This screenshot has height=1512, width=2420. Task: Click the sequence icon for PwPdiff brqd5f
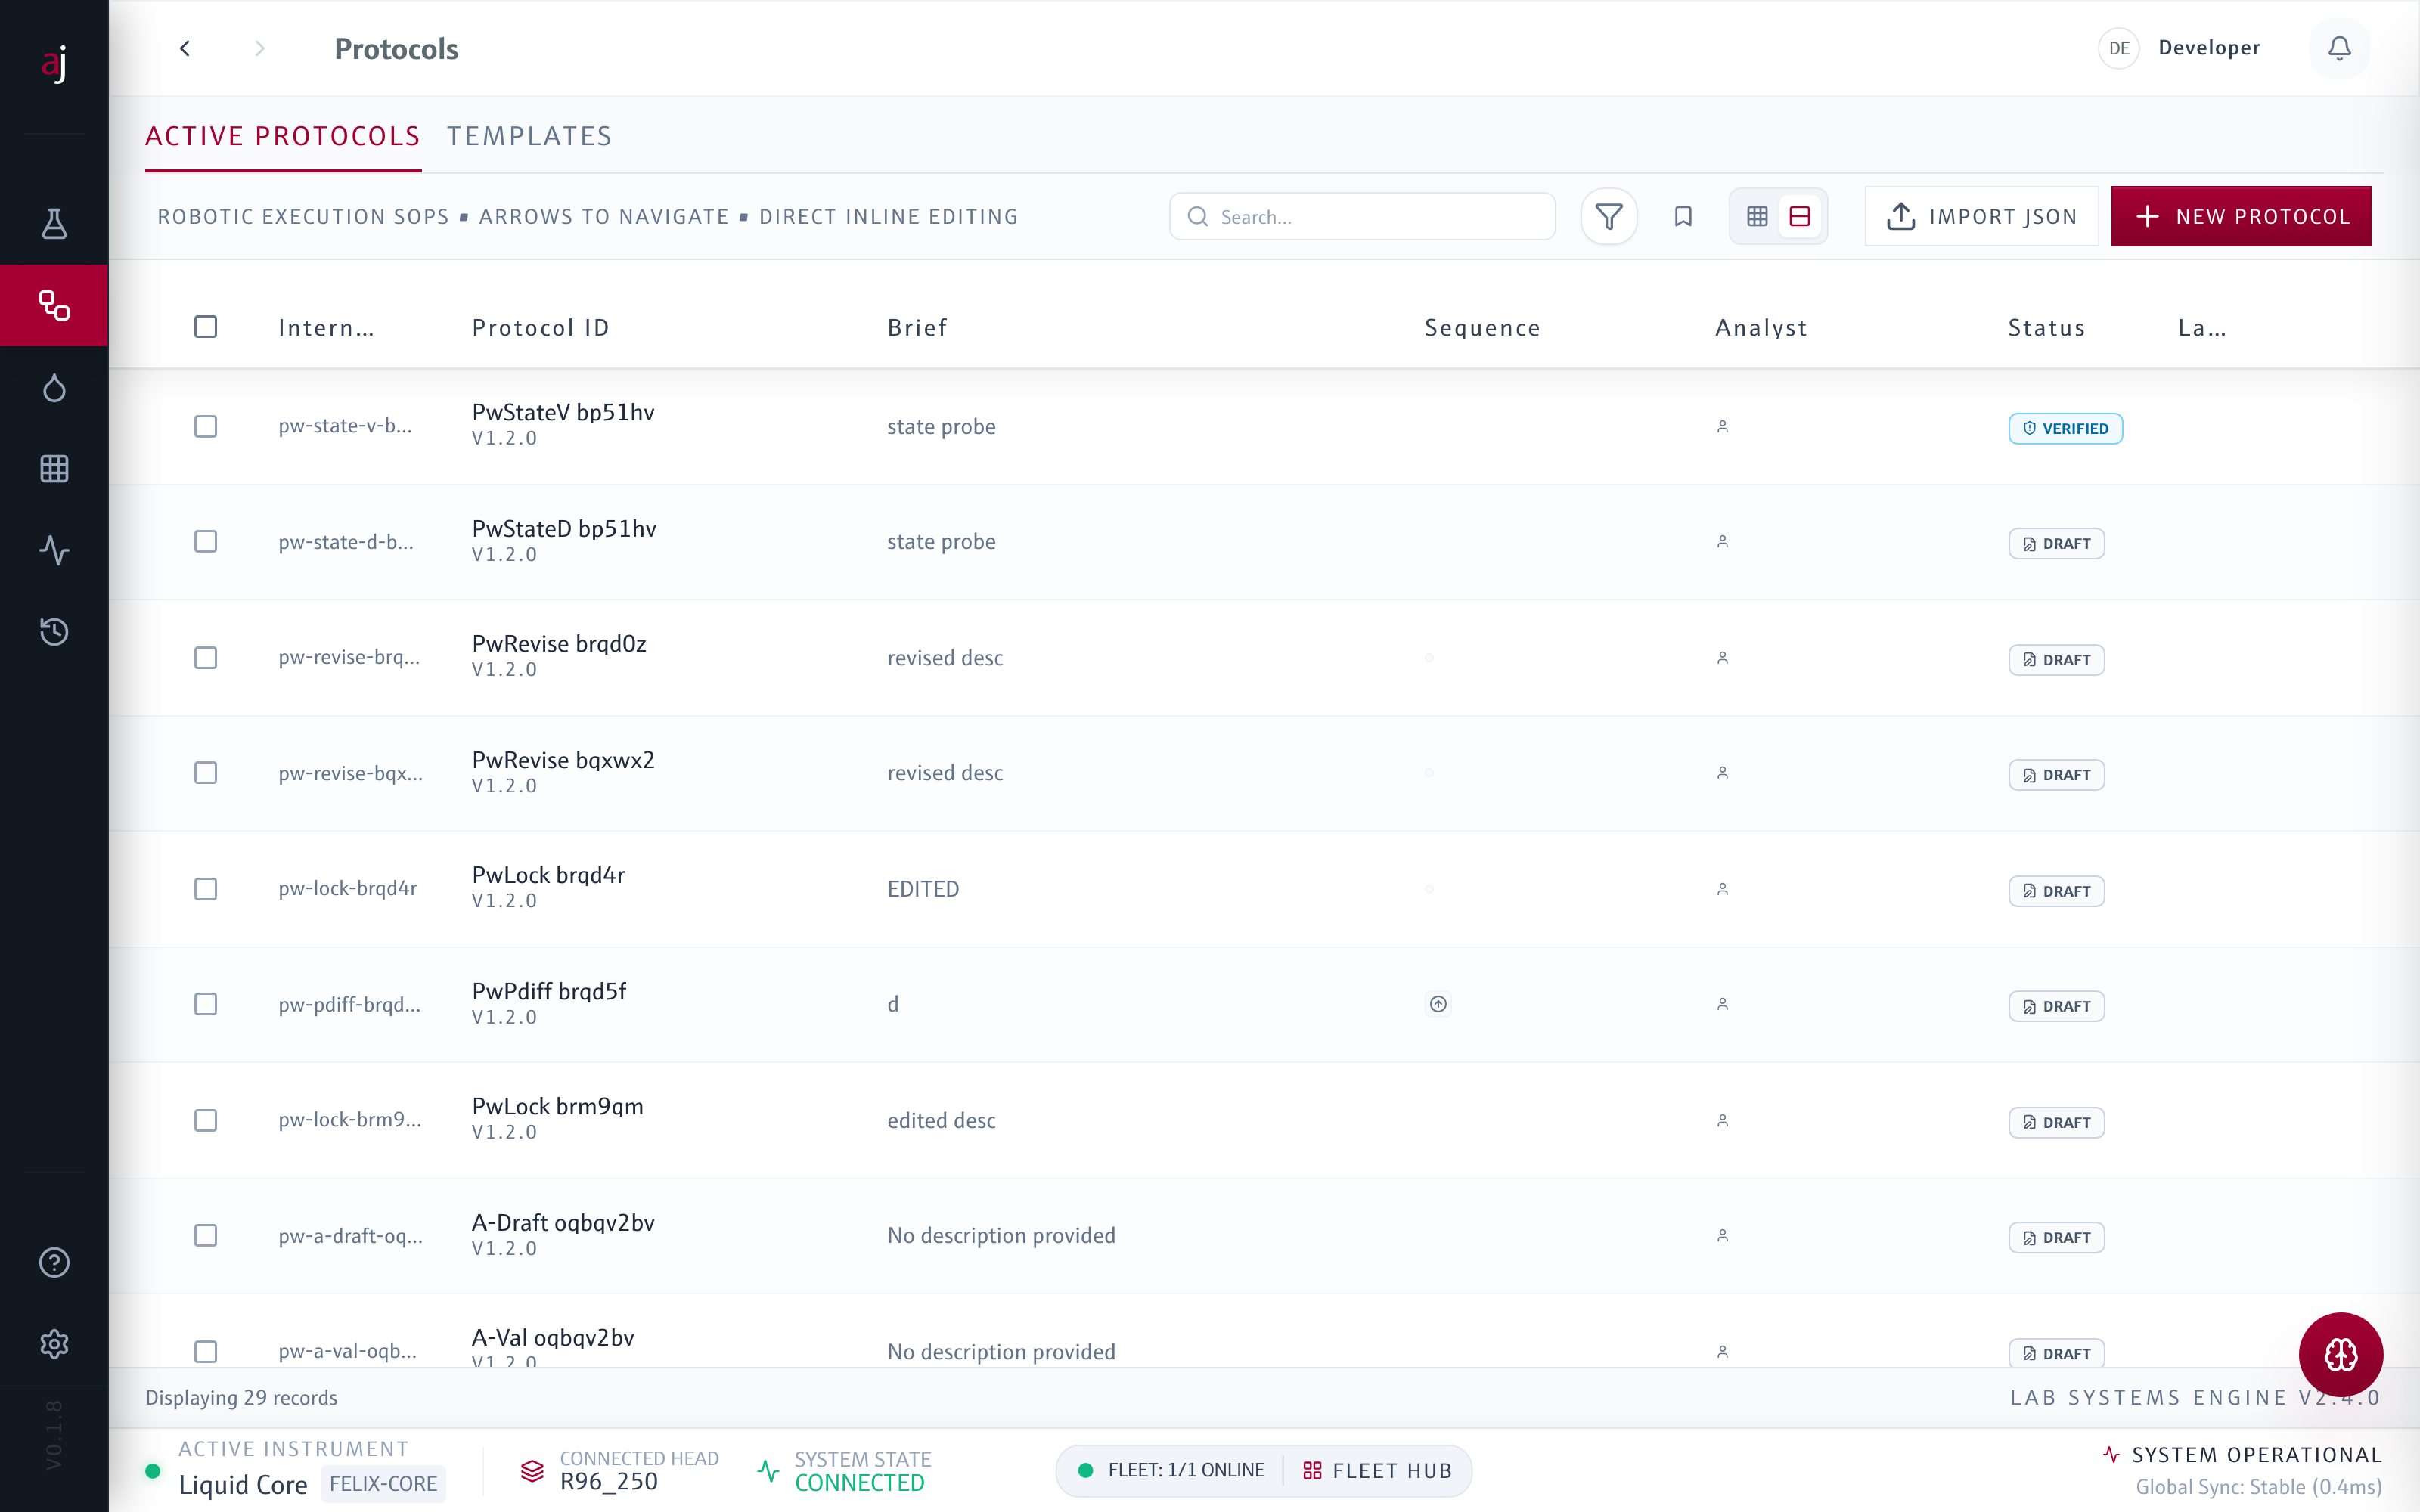point(1438,1004)
